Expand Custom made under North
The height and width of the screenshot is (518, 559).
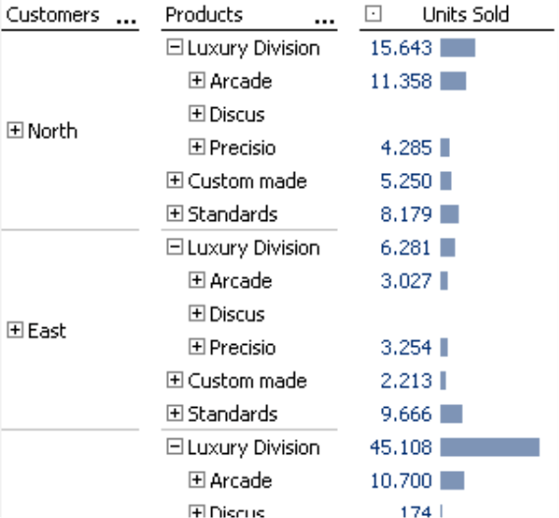175,180
